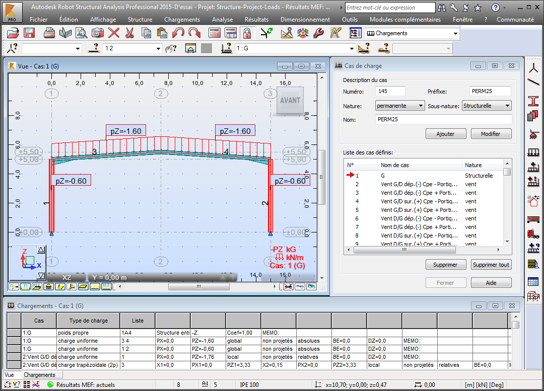Screen dimensions: 544x391
Task: Click the red X delete icon
Action: click(114, 33)
